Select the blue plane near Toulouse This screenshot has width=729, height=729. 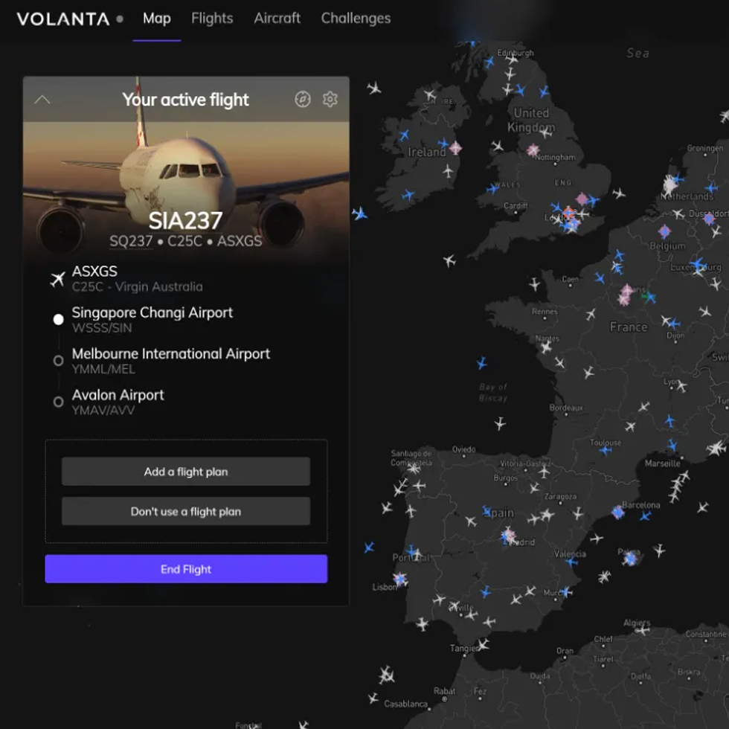pos(606,450)
